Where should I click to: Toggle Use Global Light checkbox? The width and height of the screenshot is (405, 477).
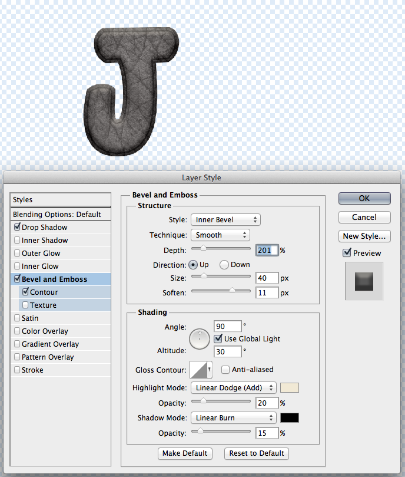pos(218,338)
